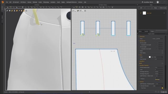Click the first display icon in 3D view
The width and height of the screenshot is (168, 94).
7,11
